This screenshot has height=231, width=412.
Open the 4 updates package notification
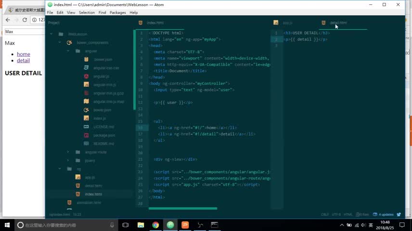[x=383, y=215]
